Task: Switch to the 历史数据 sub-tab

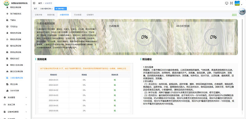Action: point(78,15)
